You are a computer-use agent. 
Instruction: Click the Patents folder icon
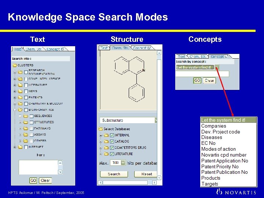(x=20, y=97)
